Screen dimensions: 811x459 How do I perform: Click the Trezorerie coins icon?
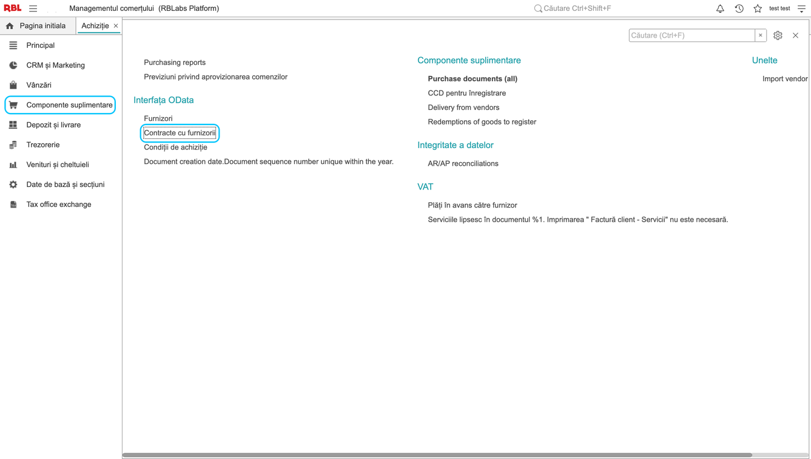pos(13,145)
